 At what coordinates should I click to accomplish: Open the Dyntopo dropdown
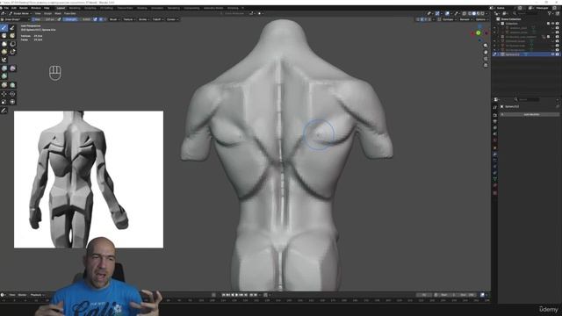449,19
